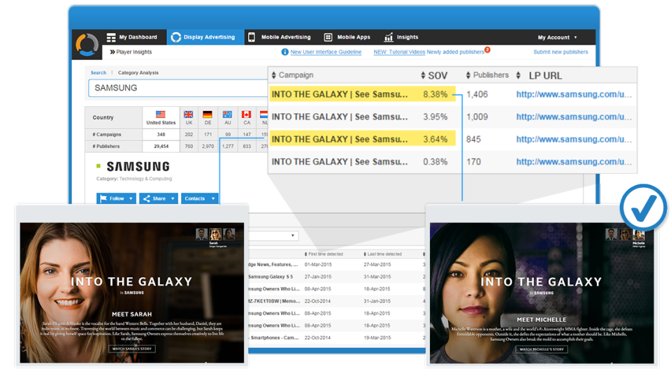Select the Search sub-tab
The width and height of the screenshot is (671, 373).
tap(99, 73)
